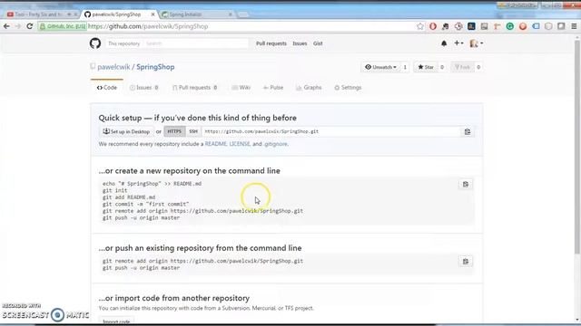This screenshot has height=326, width=581.
Task: Open the Chrome hamburger menu
Action: point(574,26)
